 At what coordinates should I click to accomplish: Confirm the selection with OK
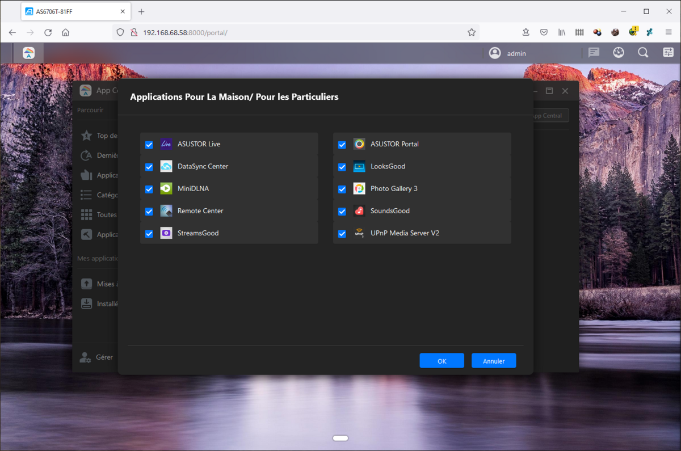[442, 361]
